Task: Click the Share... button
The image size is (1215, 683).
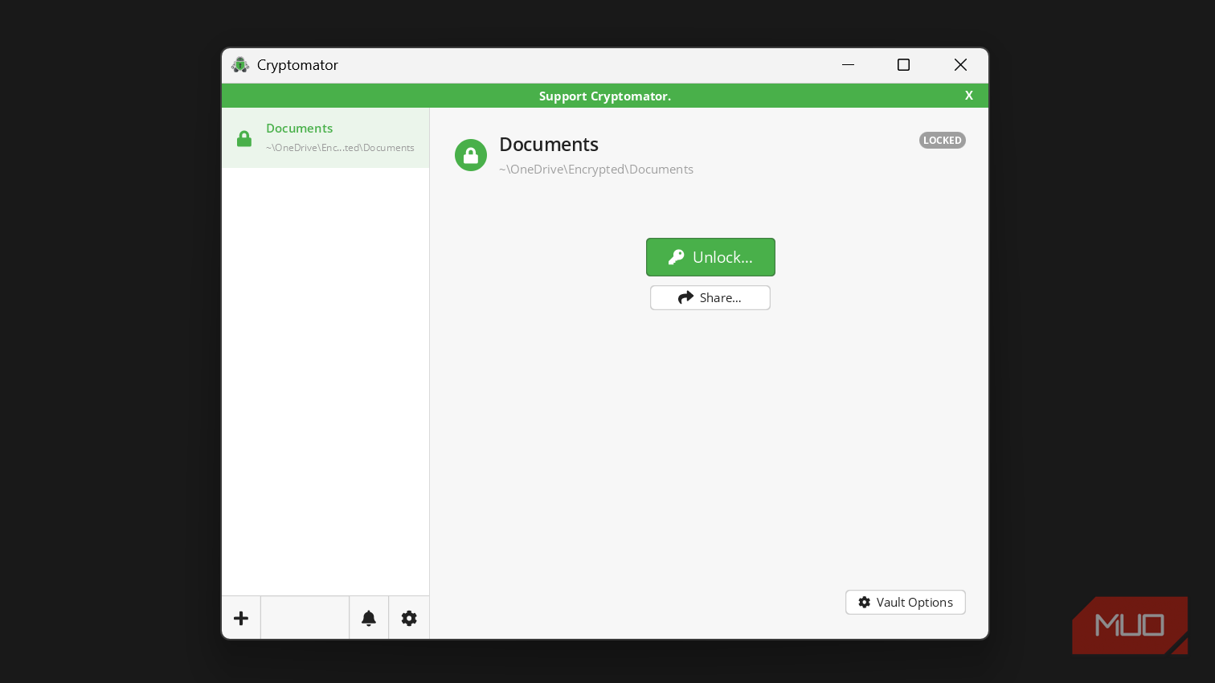Action: (710, 297)
